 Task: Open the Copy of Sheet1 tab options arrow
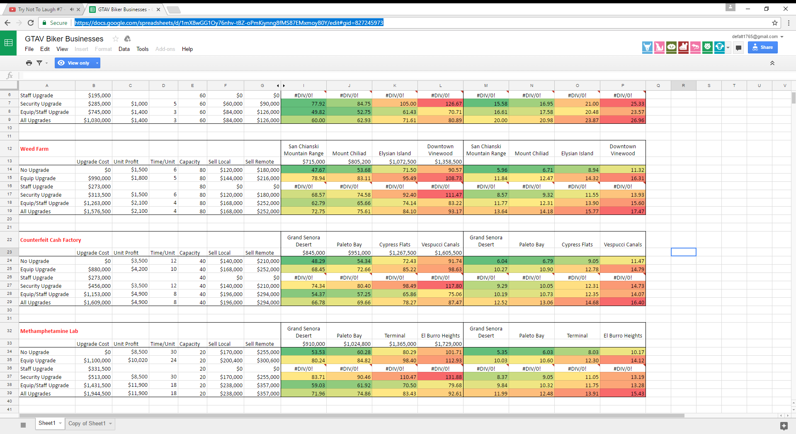click(111, 424)
